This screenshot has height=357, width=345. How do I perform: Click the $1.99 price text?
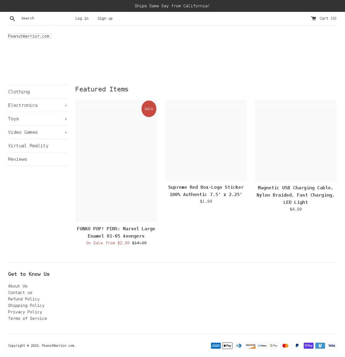tap(206, 201)
